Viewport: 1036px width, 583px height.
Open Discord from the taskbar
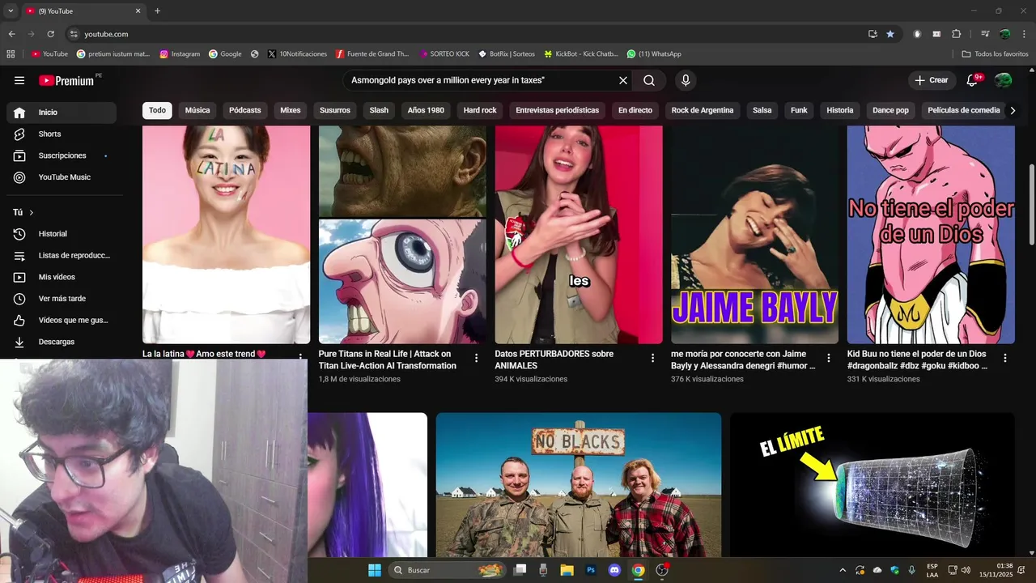click(614, 570)
